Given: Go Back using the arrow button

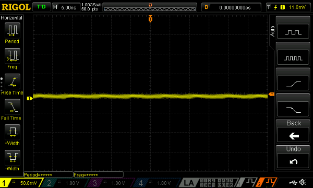Looking at the screenshot, I should click(293, 135).
